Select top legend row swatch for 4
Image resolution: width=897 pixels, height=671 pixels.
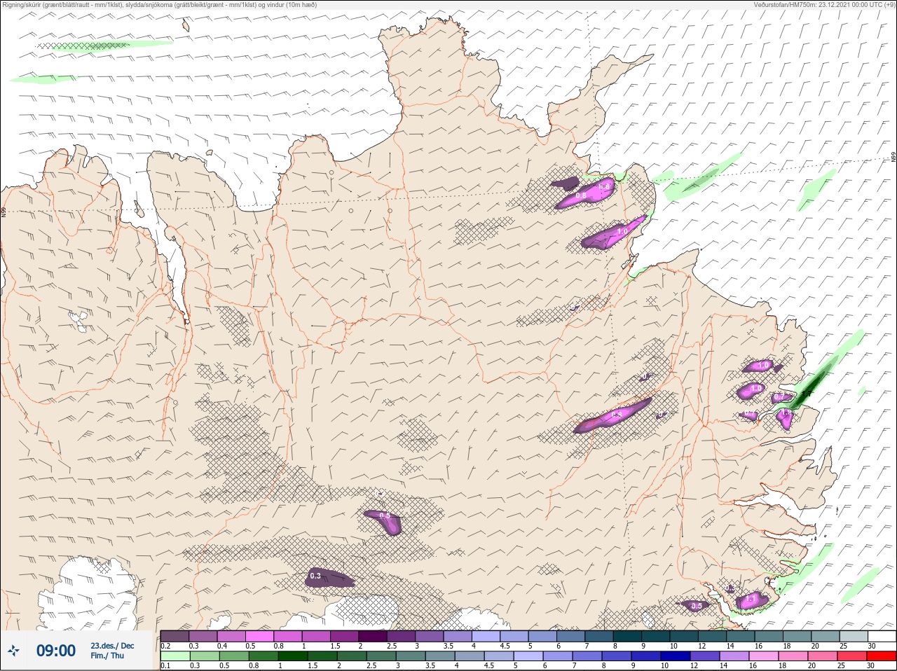coord(487,636)
